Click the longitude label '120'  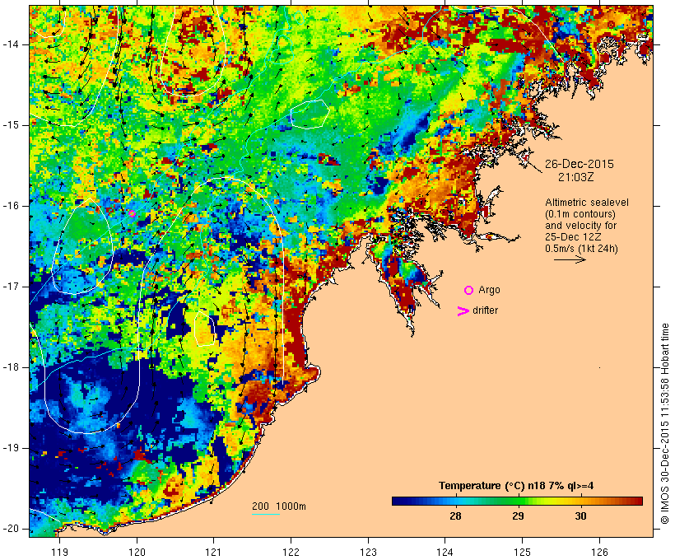tap(137, 552)
